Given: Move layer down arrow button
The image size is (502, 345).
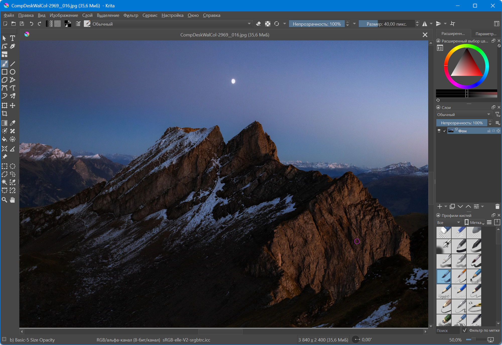Looking at the screenshot, I should [460, 206].
